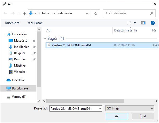
Task: Open the Düzenle dropdown menu
Action: [12, 23]
